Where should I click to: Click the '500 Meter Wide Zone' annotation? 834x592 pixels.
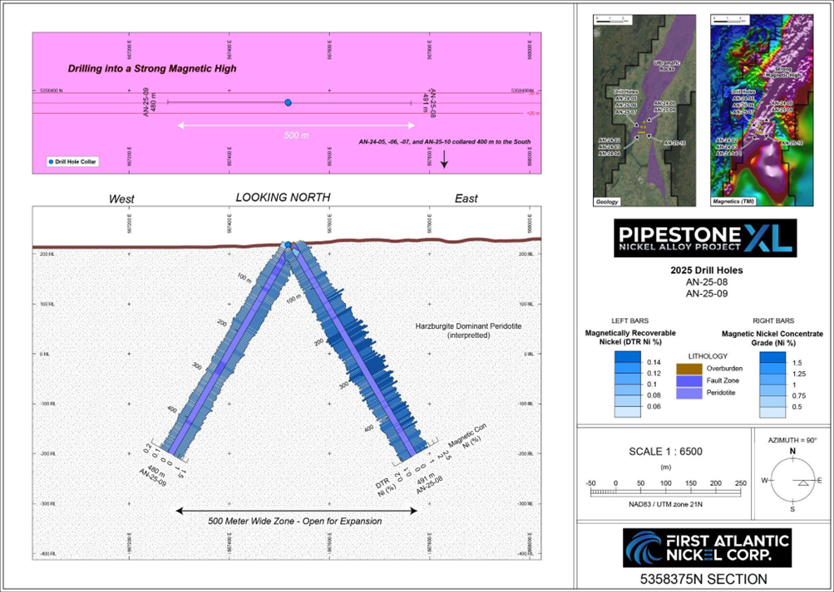click(x=295, y=521)
